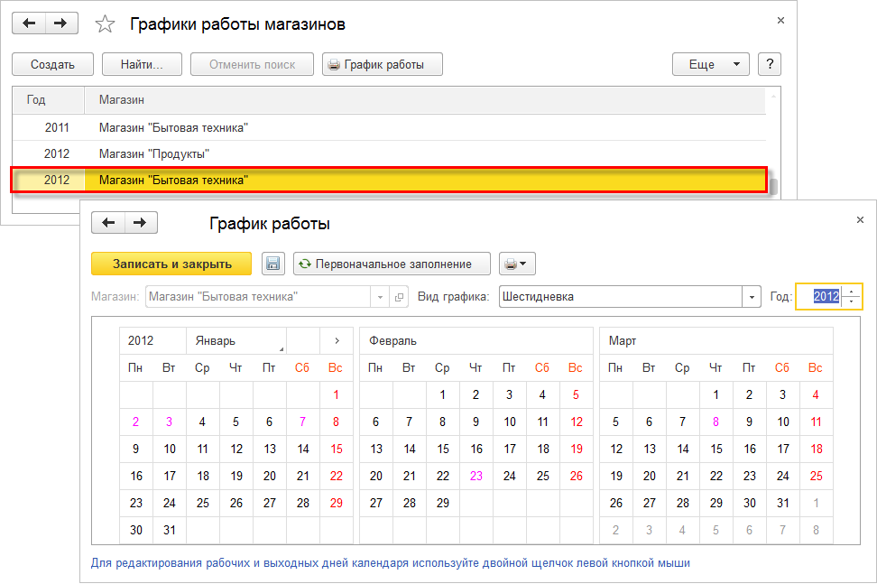Open the printer dropdown in График работы toolbar

pyautogui.click(x=517, y=264)
